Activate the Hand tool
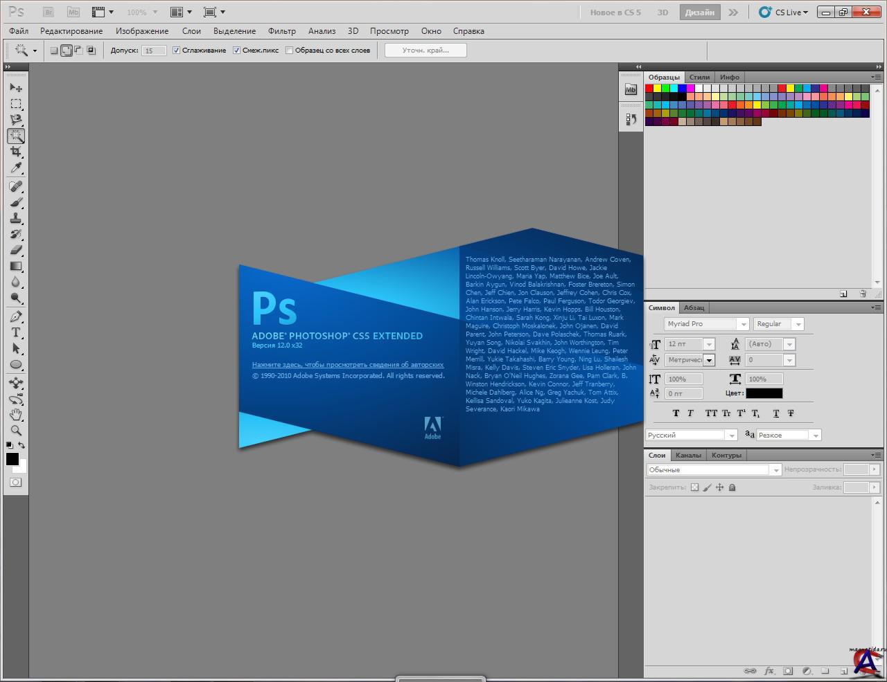Viewport: 887px width, 682px height. click(16, 415)
